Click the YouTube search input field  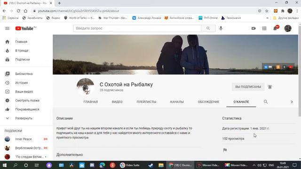(x=137, y=28)
